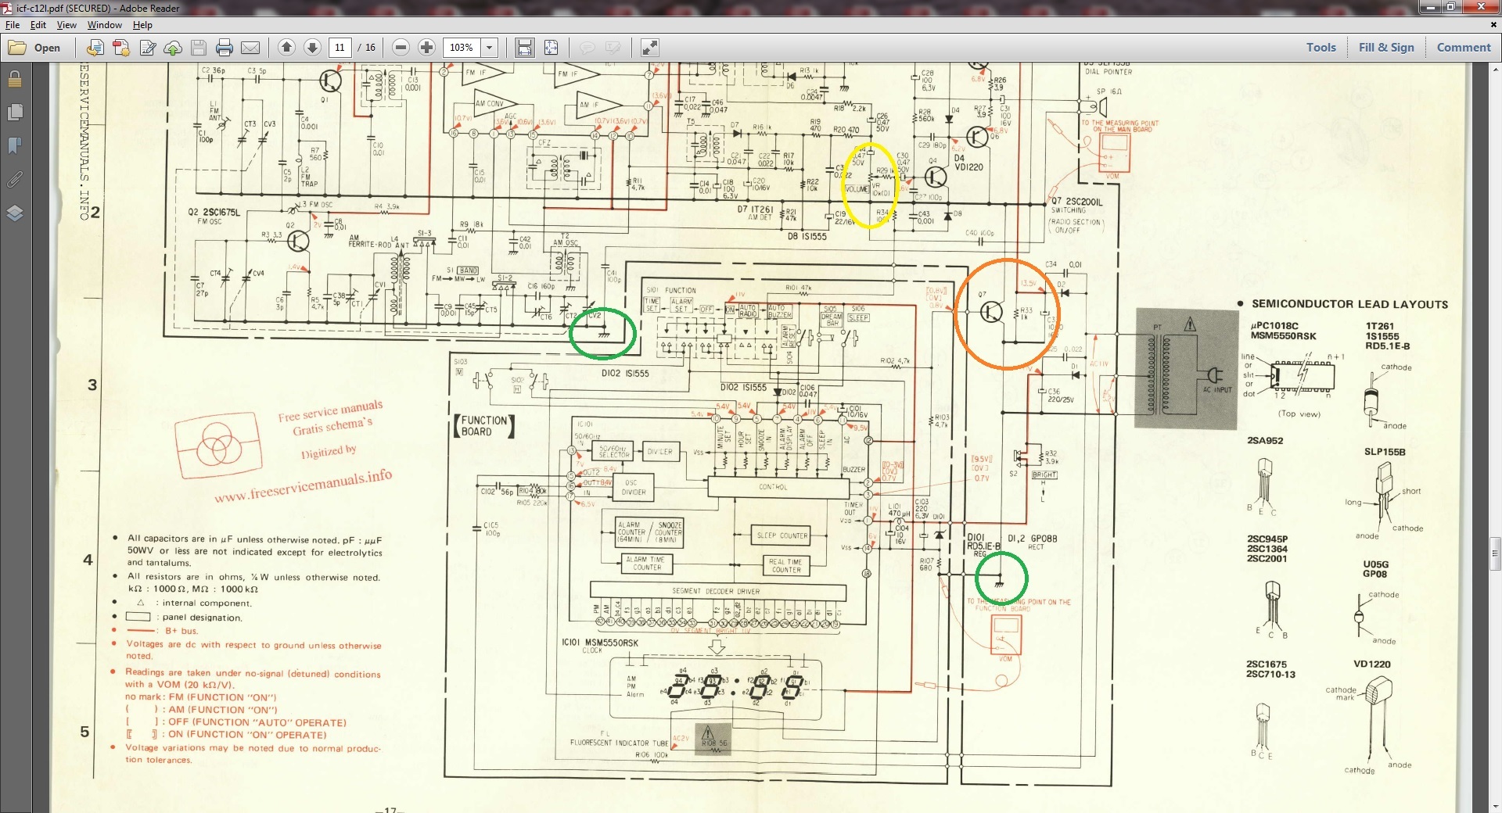The width and height of the screenshot is (1502, 813).
Task: Click the Create PDF icon with the star
Action: (121, 48)
